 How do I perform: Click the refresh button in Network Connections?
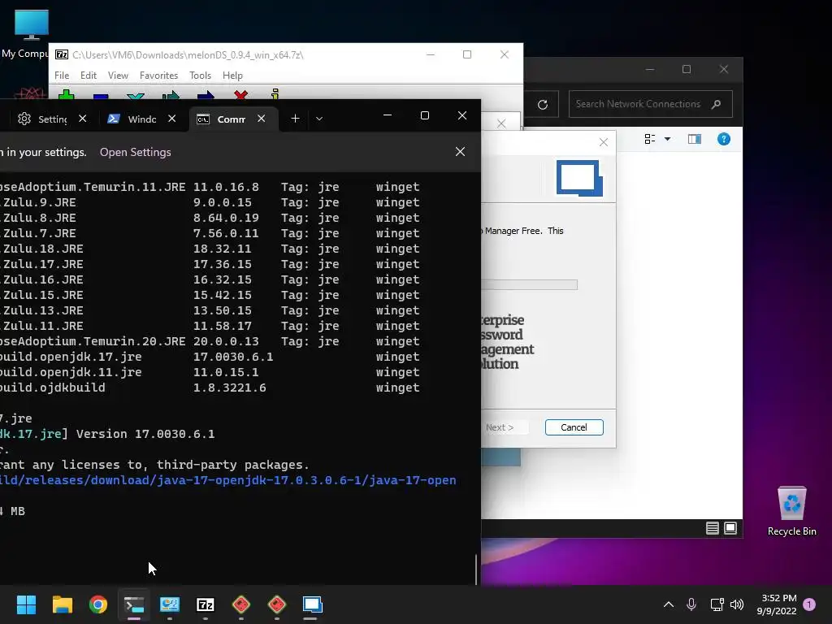(542, 105)
